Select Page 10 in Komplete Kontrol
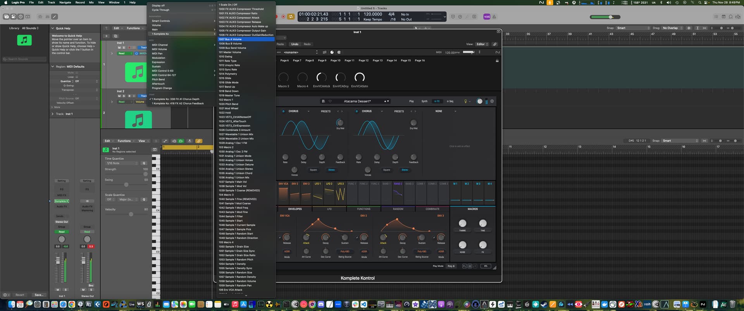The height and width of the screenshot is (311, 744). click(x=335, y=61)
